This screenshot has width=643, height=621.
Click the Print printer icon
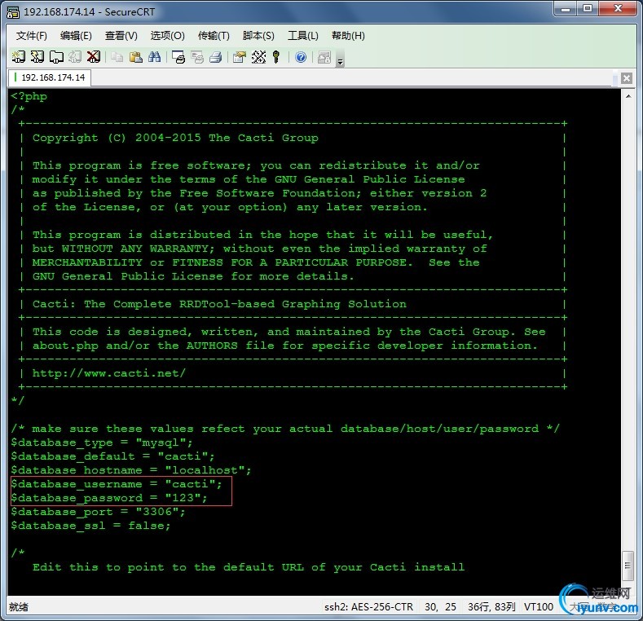click(x=216, y=57)
